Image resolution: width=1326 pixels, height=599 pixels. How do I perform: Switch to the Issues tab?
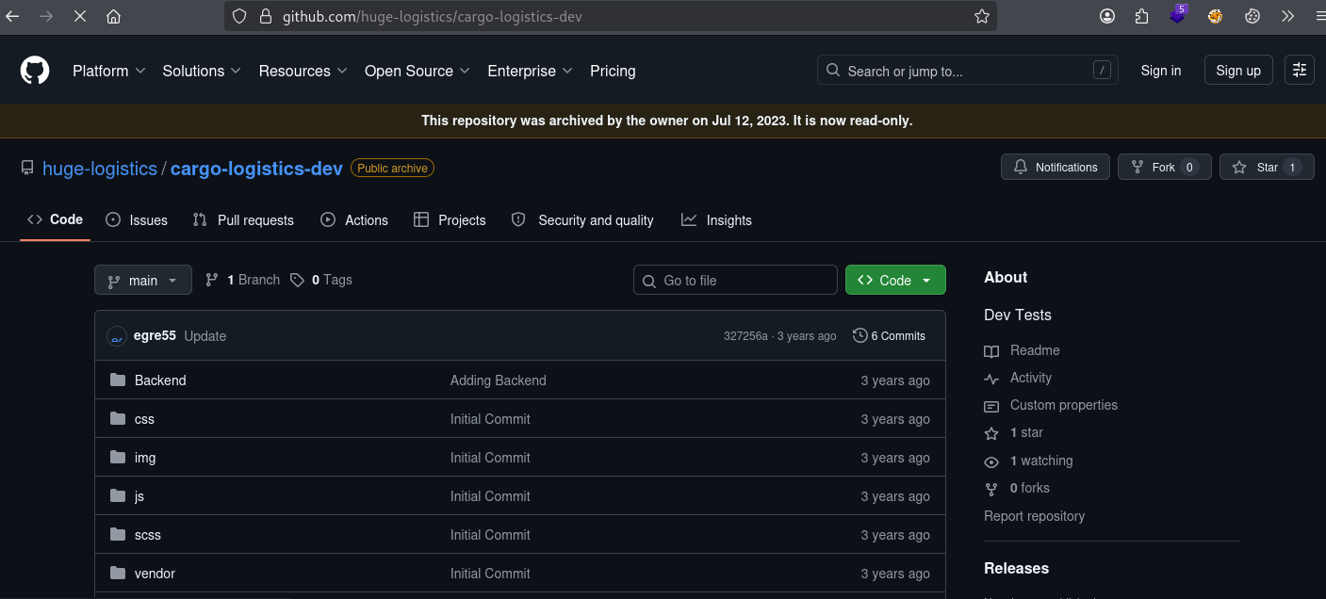click(x=137, y=220)
